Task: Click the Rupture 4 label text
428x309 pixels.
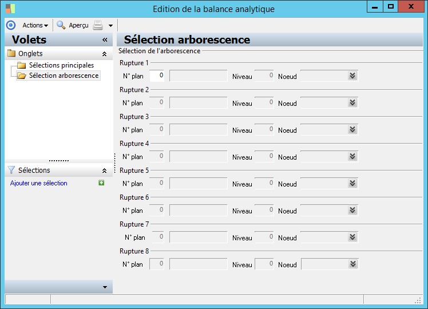Action: (134, 144)
